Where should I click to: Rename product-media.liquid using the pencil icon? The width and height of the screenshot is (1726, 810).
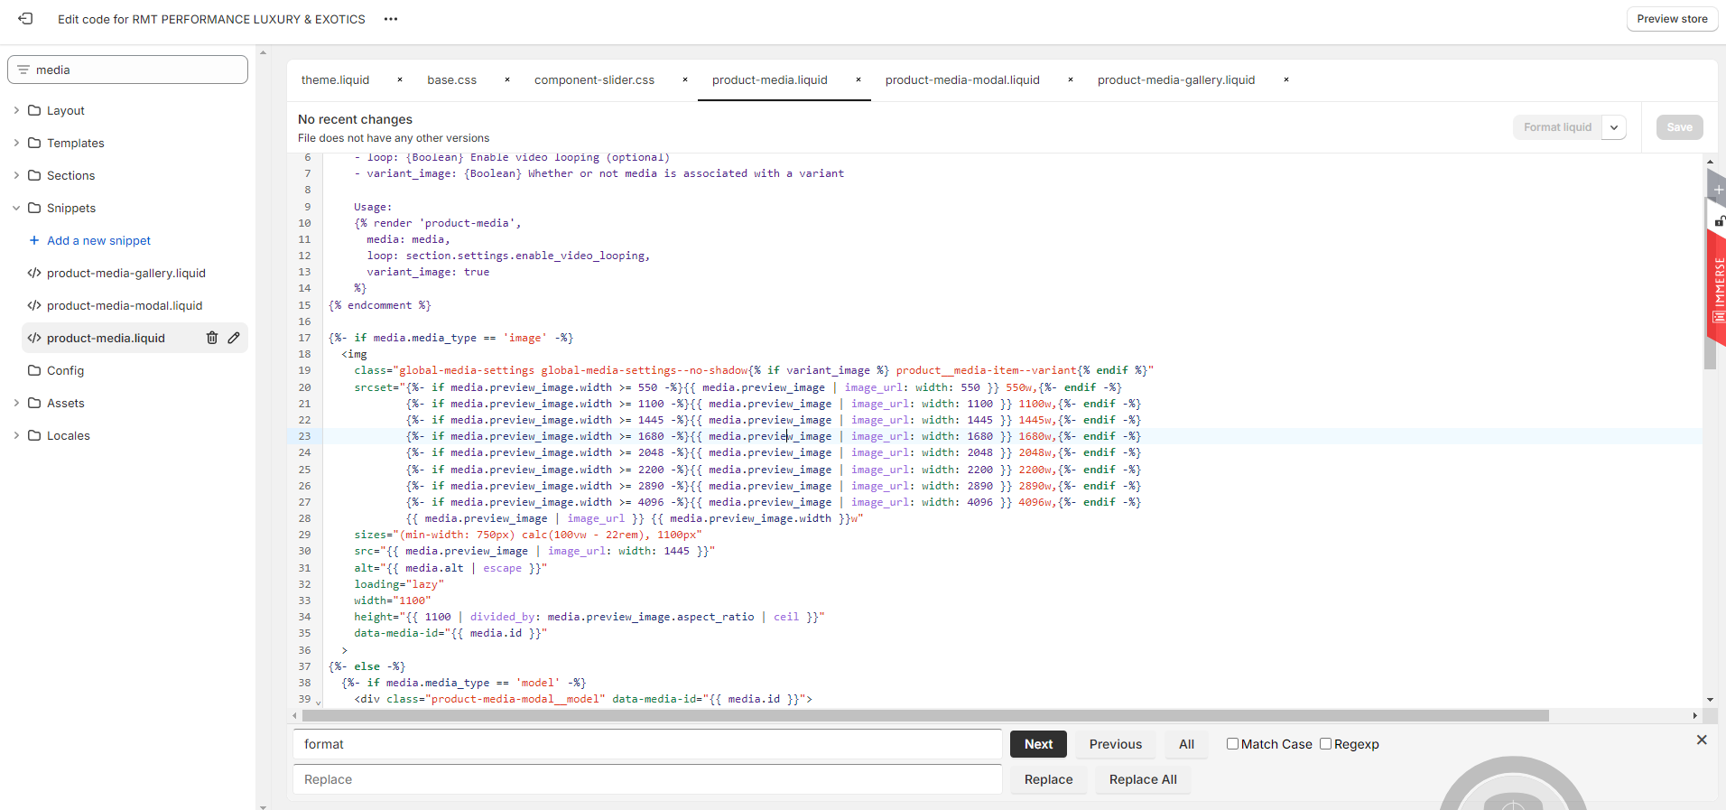coord(234,338)
